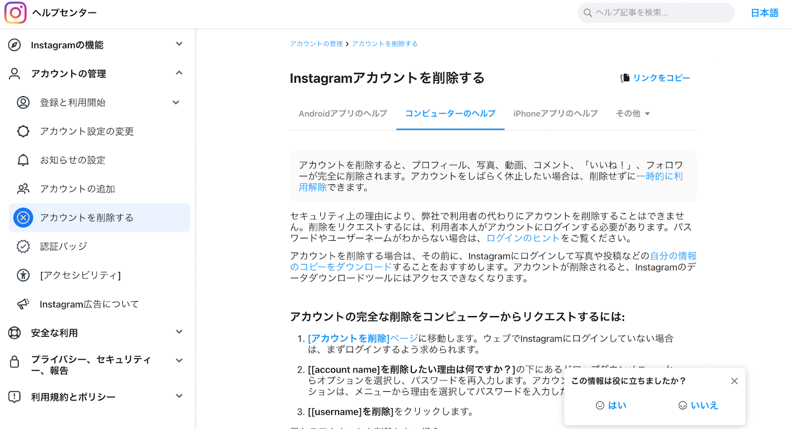The height and width of the screenshot is (429, 792).
Task: Click the profile circle icon beside 登録と利用開始
Action: (23, 103)
